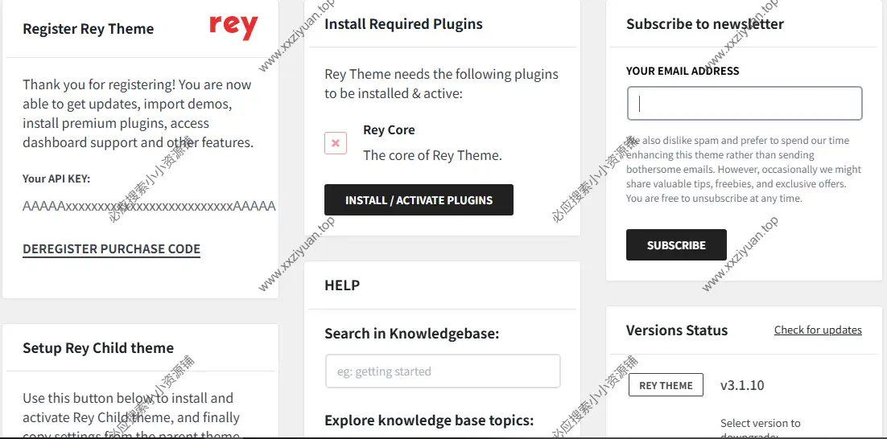
Task: Click the Register Rey Theme heading
Action: [88, 29]
